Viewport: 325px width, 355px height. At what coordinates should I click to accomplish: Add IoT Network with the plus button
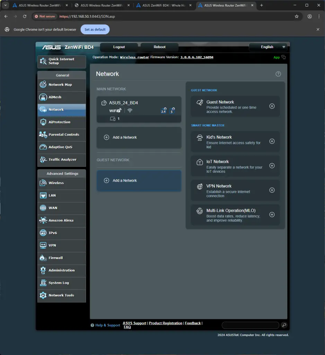click(x=272, y=166)
